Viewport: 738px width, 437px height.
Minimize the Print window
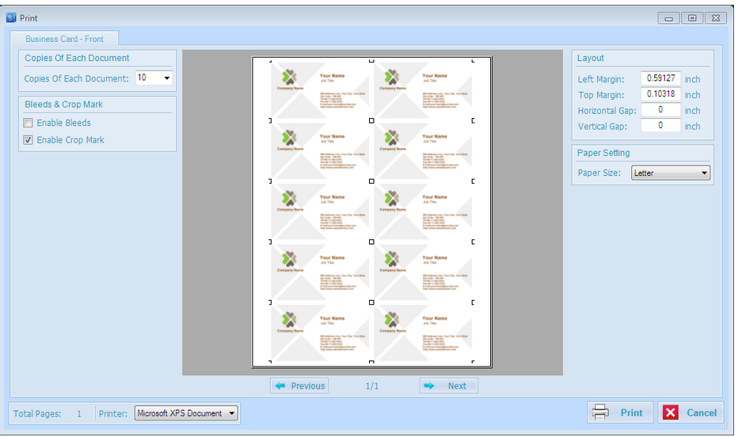click(668, 18)
